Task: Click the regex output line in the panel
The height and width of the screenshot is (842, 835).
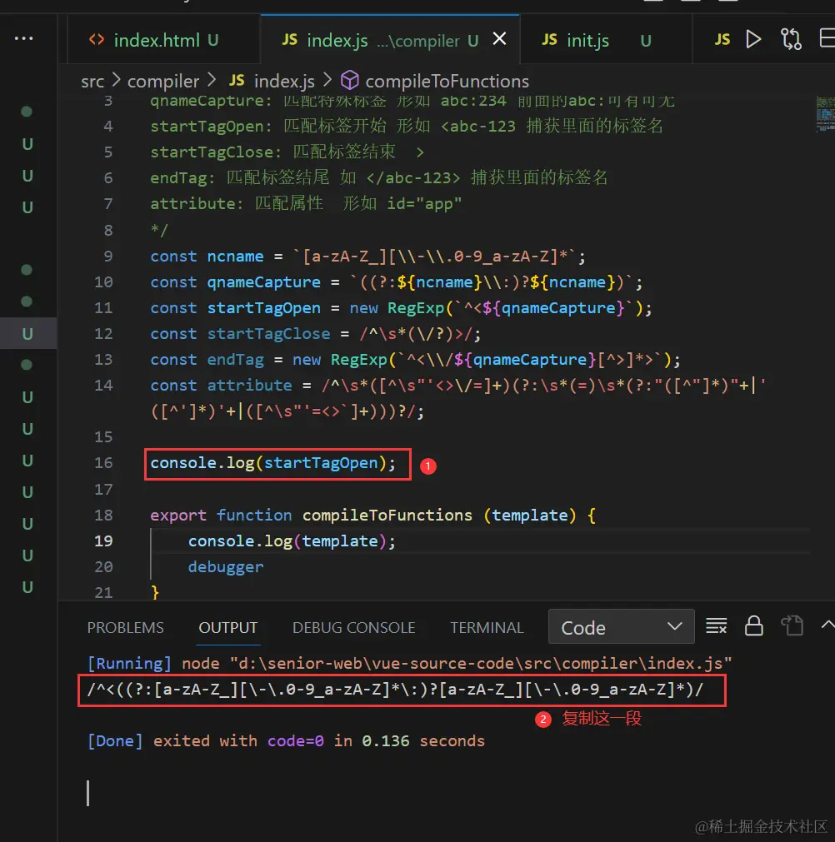Action: coord(396,690)
